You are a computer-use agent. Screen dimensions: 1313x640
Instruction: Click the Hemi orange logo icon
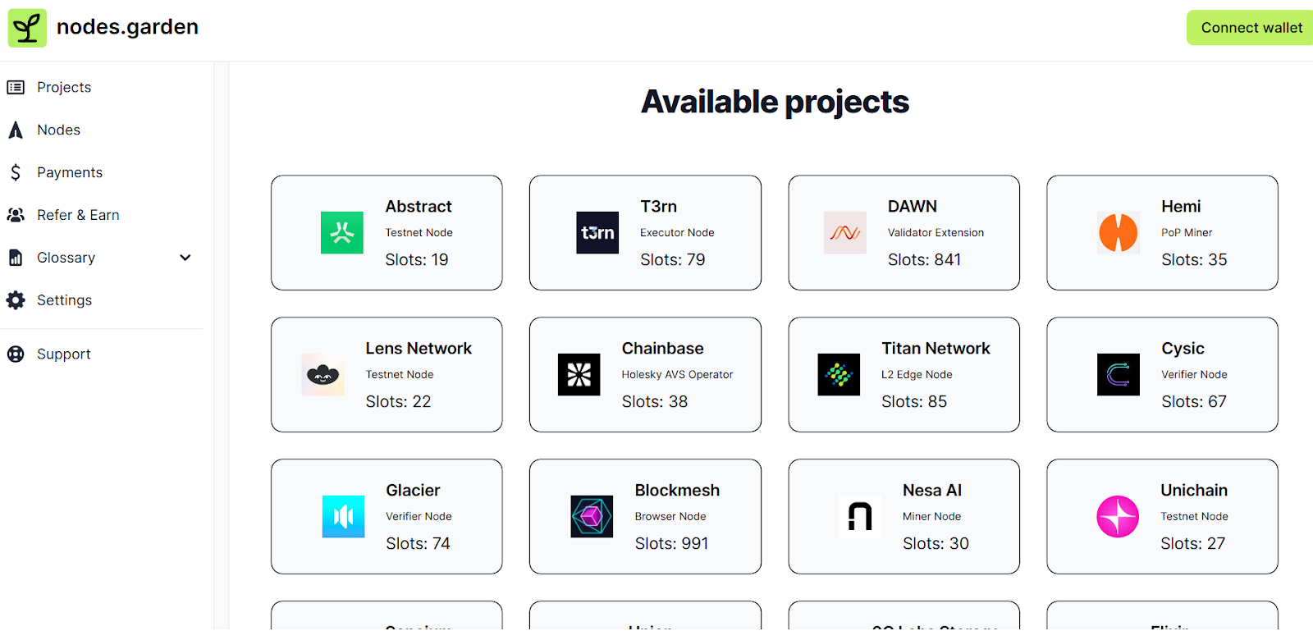1119,233
